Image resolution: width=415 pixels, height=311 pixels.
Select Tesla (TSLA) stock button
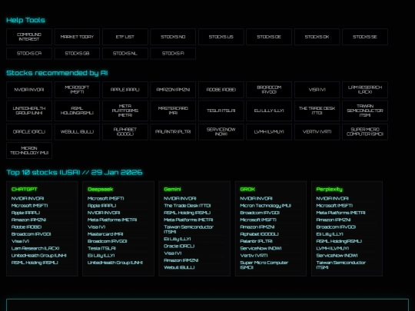click(221, 111)
